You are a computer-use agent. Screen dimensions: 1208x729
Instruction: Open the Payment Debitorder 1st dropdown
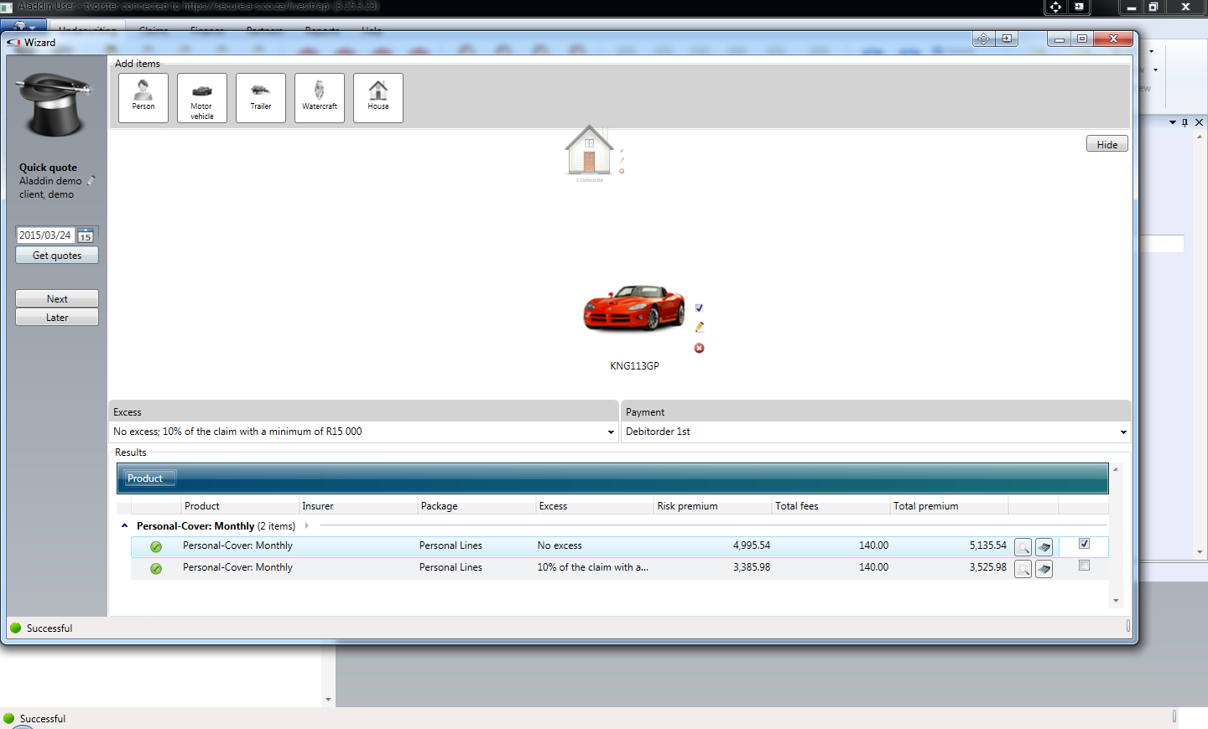pyautogui.click(x=1123, y=432)
